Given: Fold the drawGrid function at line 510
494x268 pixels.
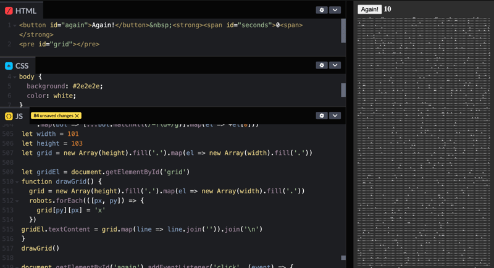Looking at the screenshot, I should (x=15, y=182).
